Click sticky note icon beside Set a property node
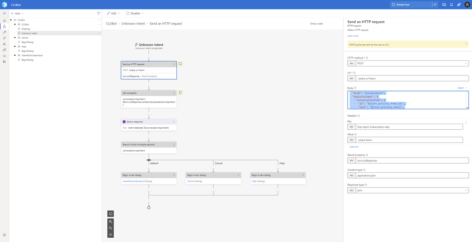This screenshot has height=242, width=472. pos(180,92)
